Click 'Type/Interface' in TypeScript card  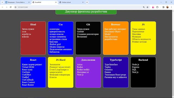click(111, 65)
